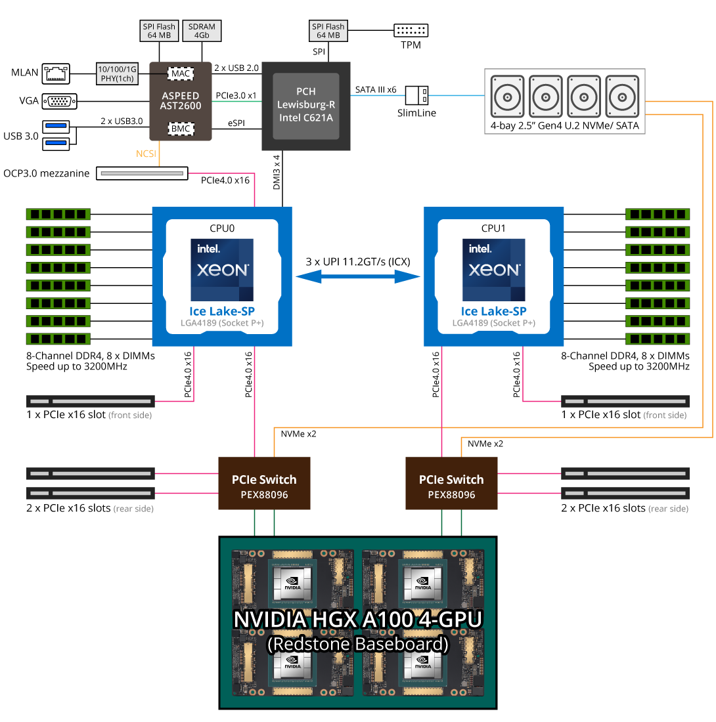
Task: Select the OCP3.0 mezzanine slot icon
Action: 142,173
